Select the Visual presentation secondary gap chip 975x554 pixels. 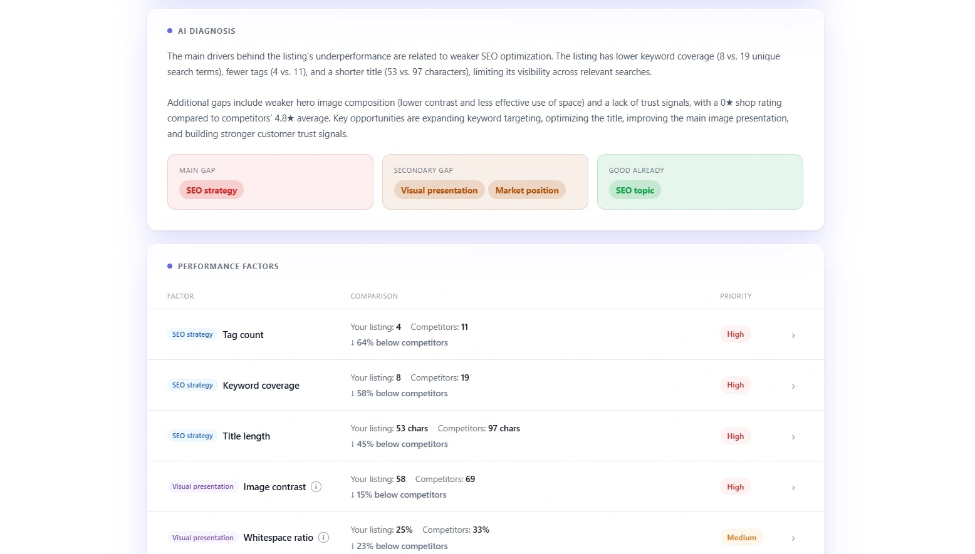coord(439,190)
